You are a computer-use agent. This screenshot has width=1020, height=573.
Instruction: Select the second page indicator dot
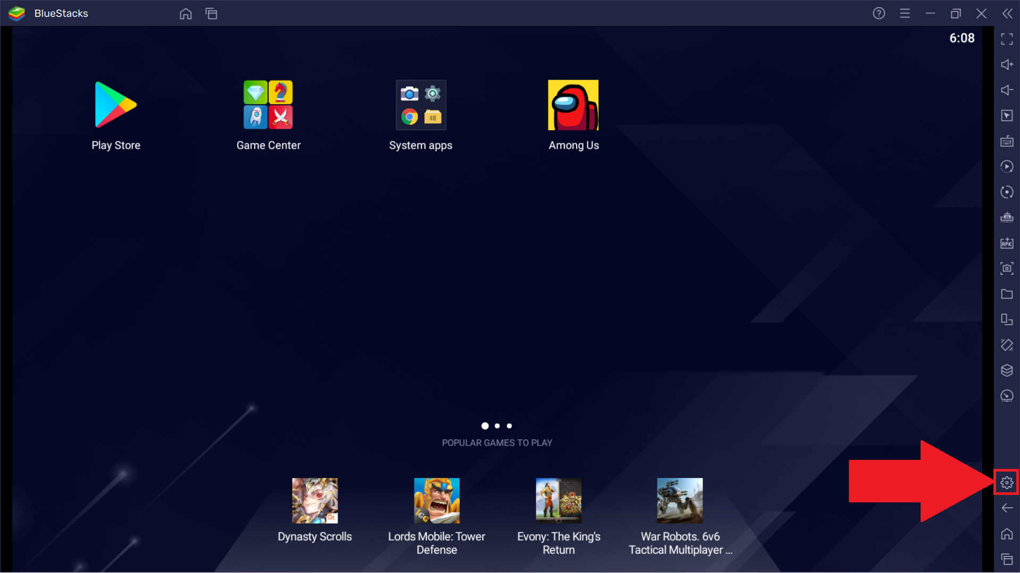click(x=497, y=426)
